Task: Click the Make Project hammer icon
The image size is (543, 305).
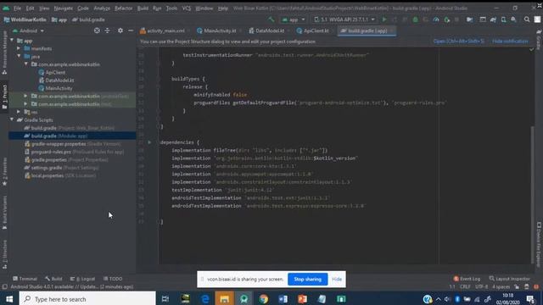Action: coord(271,19)
